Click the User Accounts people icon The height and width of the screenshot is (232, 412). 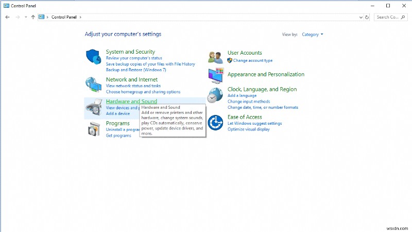[215, 58]
